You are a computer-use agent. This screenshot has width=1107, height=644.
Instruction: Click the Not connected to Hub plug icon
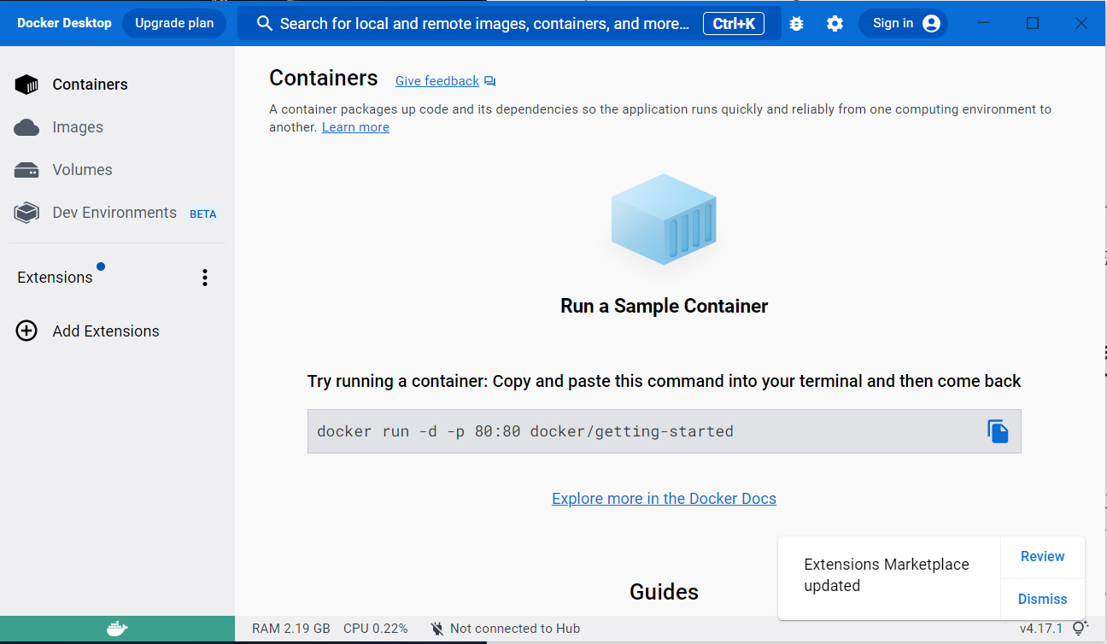point(437,629)
